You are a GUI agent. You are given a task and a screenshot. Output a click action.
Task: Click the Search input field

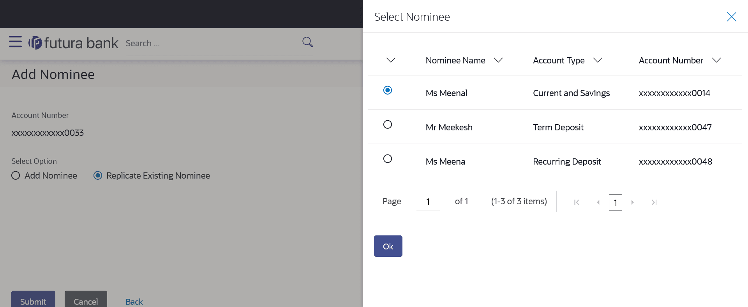pos(210,44)
